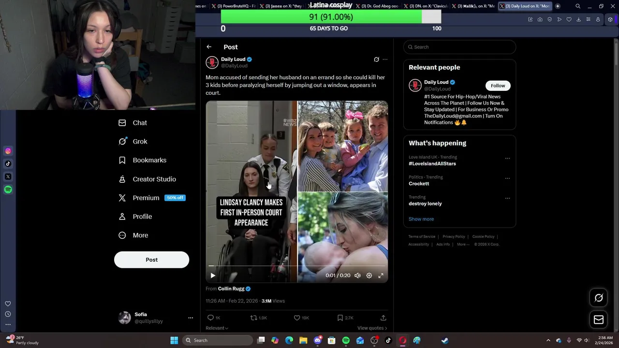Click the Windows taskbar Search box

(218, 340)
